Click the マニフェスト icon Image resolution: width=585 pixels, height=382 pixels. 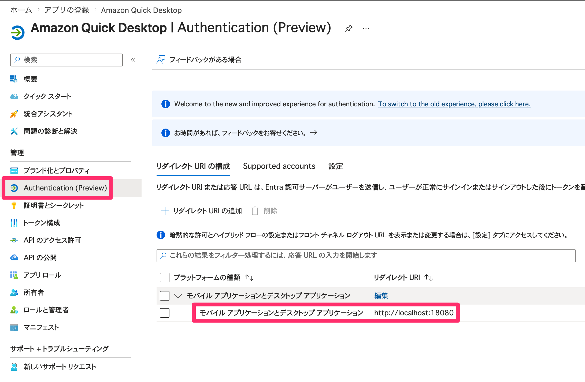pos(14,327)
